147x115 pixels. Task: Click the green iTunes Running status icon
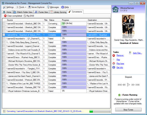pyautogui.click(x=119, y=95)
